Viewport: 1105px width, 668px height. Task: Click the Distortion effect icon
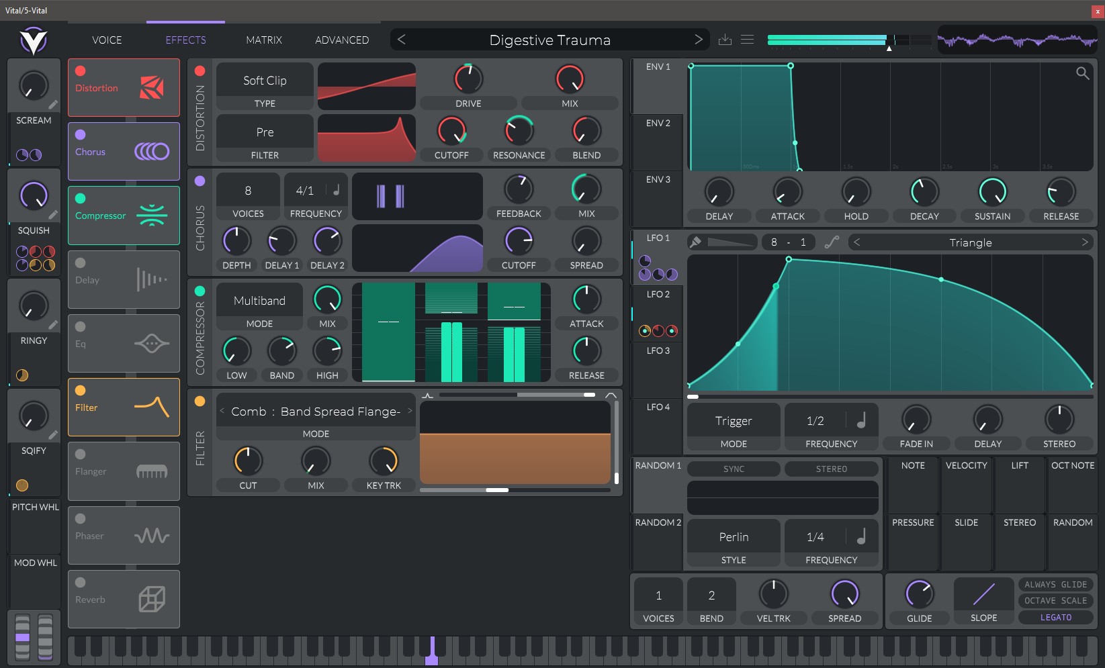point(151,87)
